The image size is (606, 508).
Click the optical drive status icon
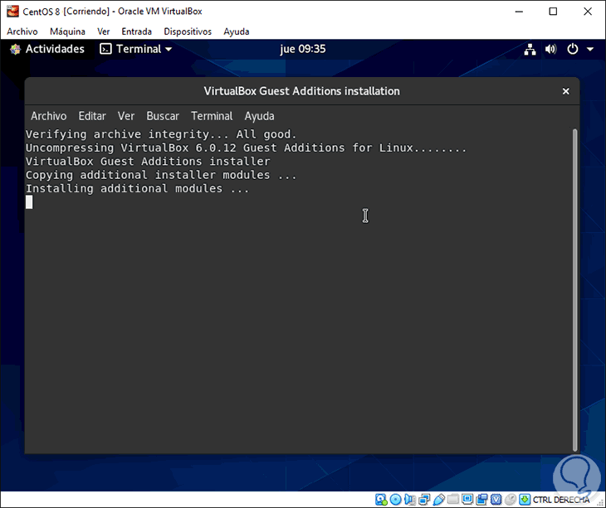click(395, 500)
